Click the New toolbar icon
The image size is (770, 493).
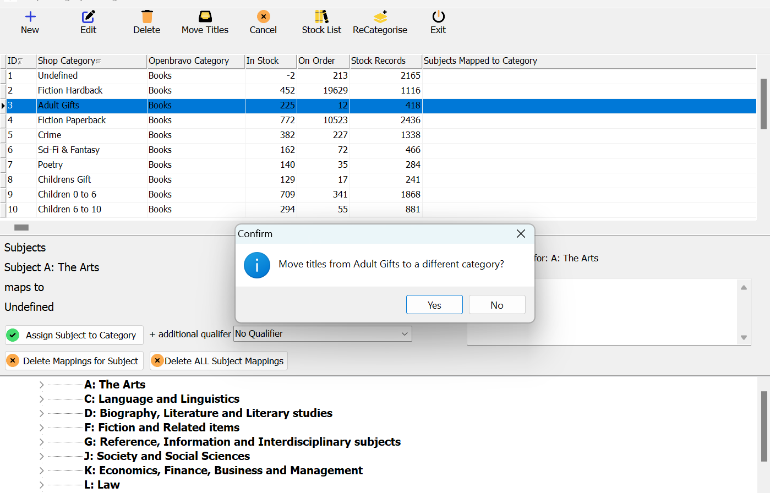(x=30, y=17)
